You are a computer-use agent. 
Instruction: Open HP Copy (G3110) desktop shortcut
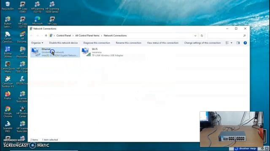click(x=22, y=22)
